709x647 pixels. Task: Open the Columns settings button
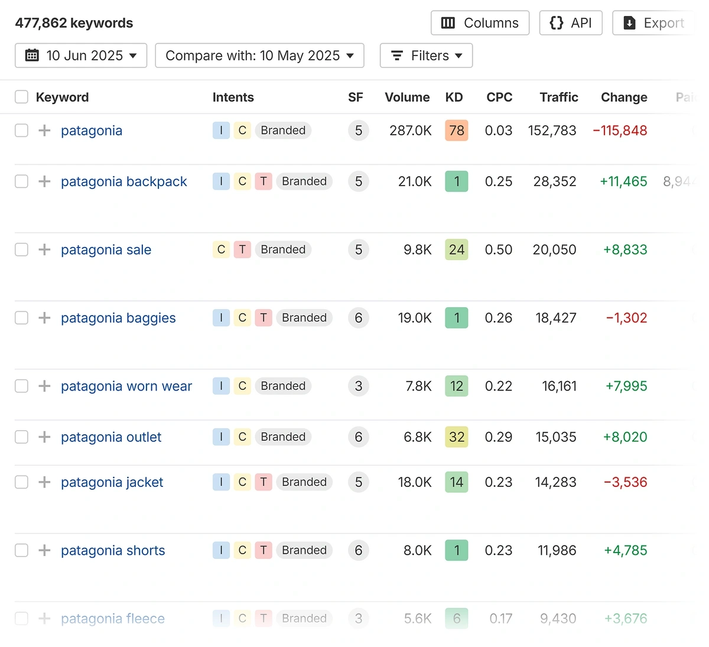pyautogui.click(x=480, y=23)
